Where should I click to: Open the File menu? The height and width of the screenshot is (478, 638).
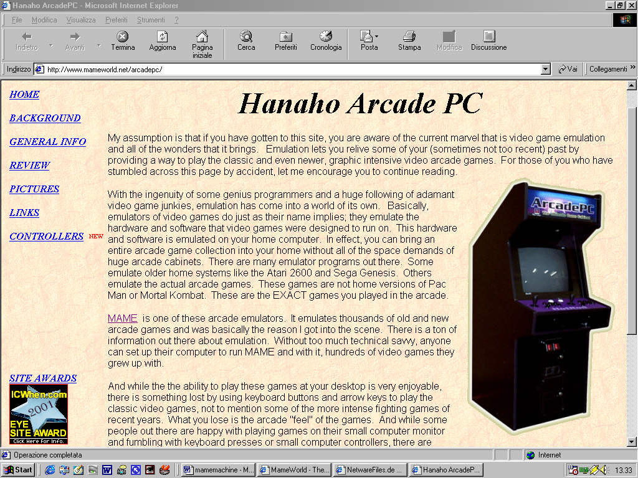17,20
